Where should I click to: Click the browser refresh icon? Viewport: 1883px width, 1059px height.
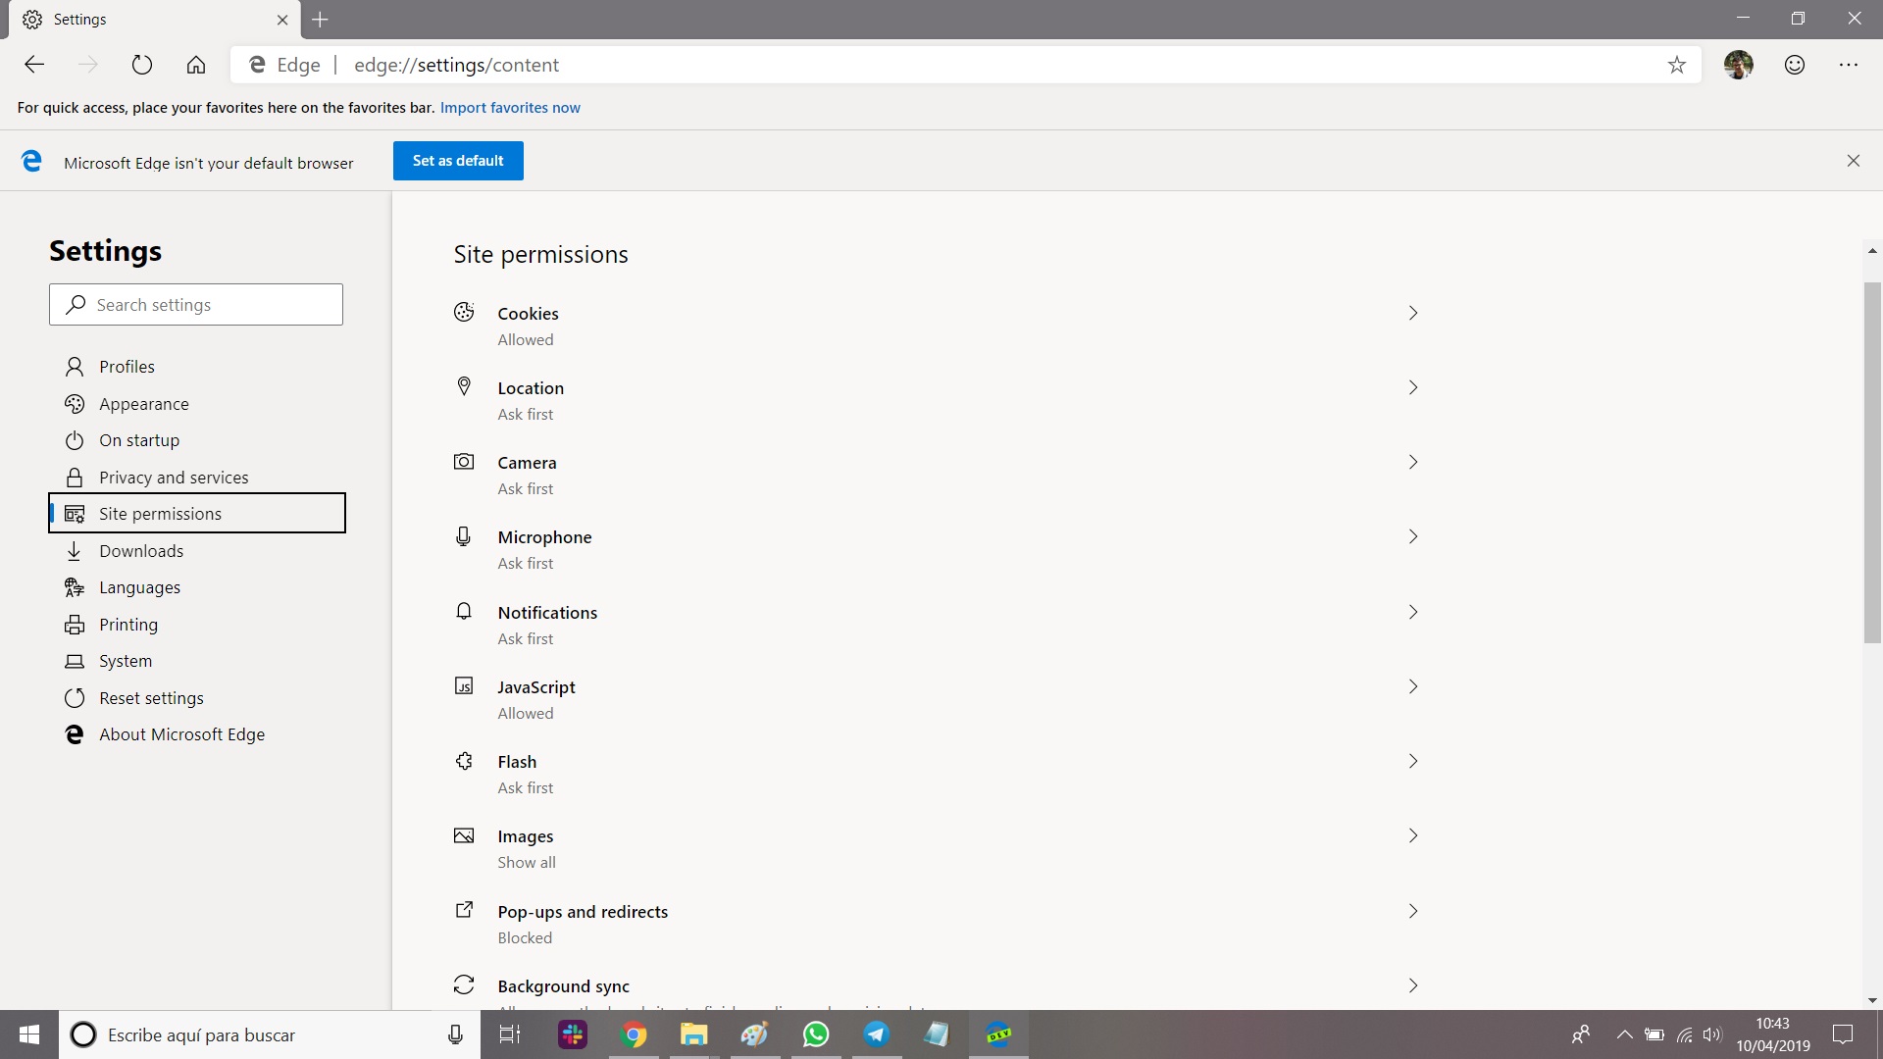142,65
